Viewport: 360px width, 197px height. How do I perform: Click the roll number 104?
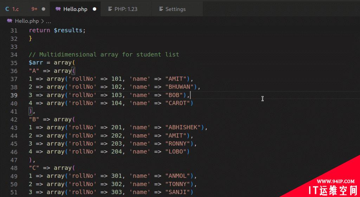click(117, 103)
